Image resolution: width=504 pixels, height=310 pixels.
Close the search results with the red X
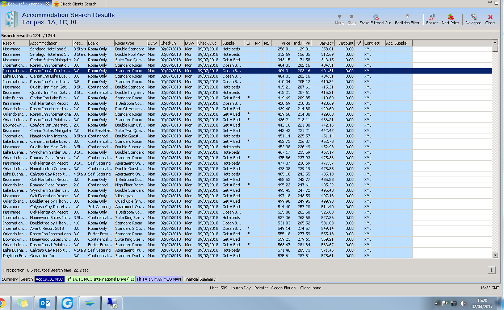[490, 20]
